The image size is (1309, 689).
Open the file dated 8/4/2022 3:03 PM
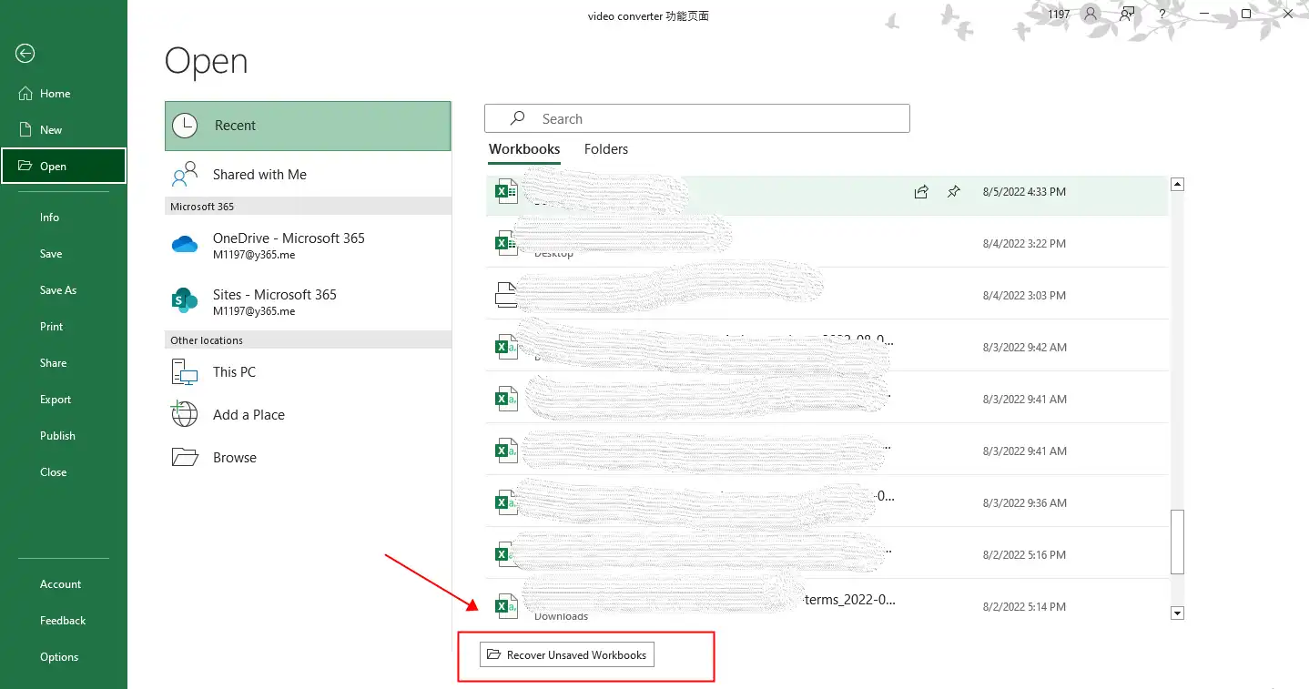point(827,296)
